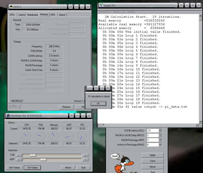Click the AGP slider thumb in ClockGen
Screen dimensions: 203x173
click(x=43, y=159)
